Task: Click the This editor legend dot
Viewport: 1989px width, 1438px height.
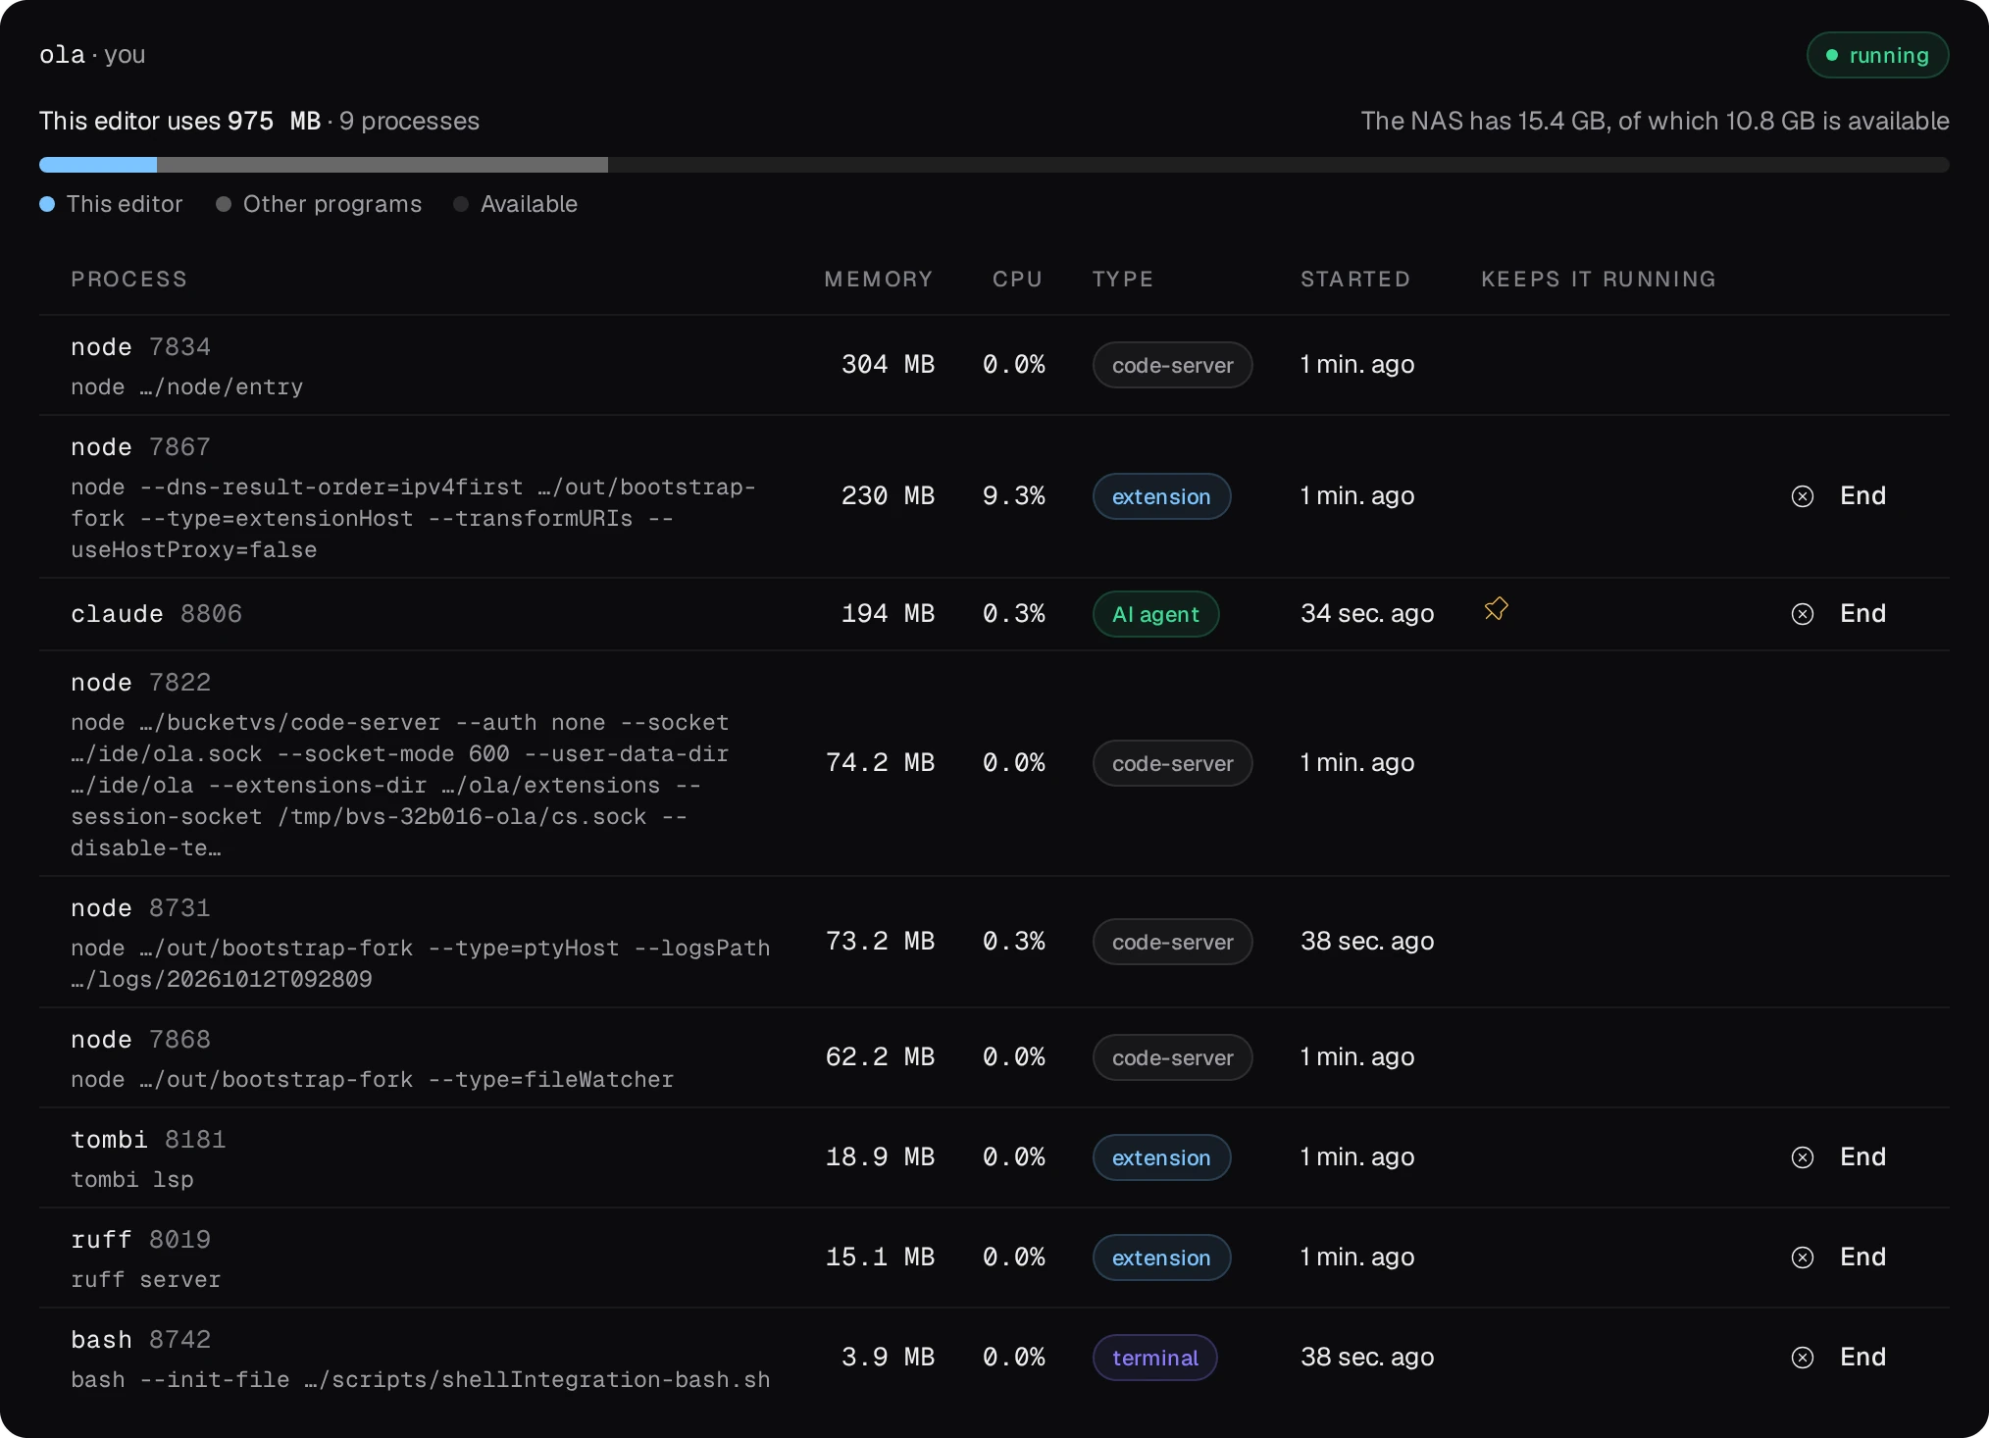Action: [47, 204]
